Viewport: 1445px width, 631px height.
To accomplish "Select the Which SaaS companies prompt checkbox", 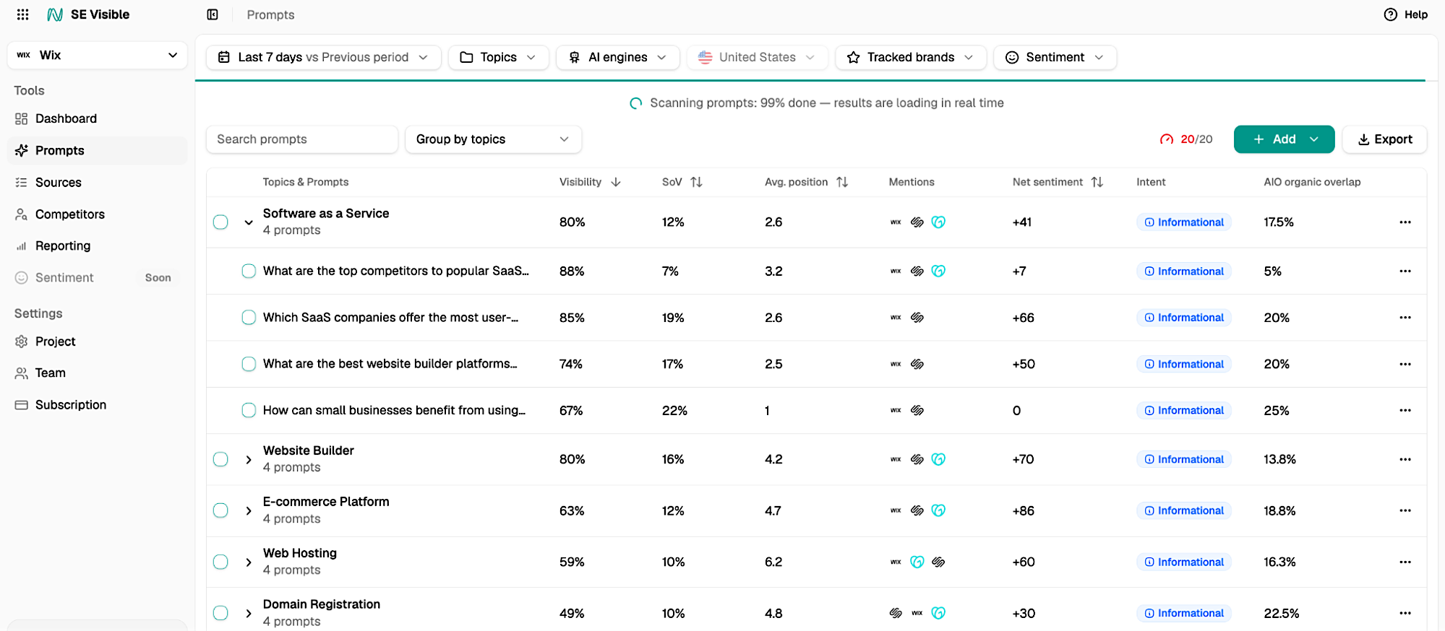I will click(249, 318).
